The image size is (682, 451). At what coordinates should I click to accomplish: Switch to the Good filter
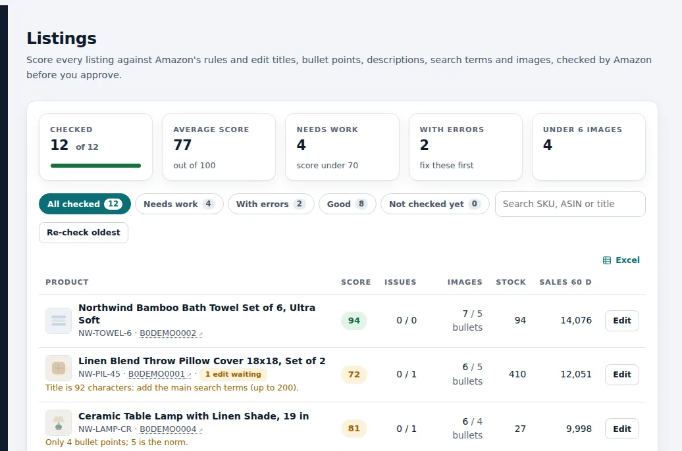347,204
